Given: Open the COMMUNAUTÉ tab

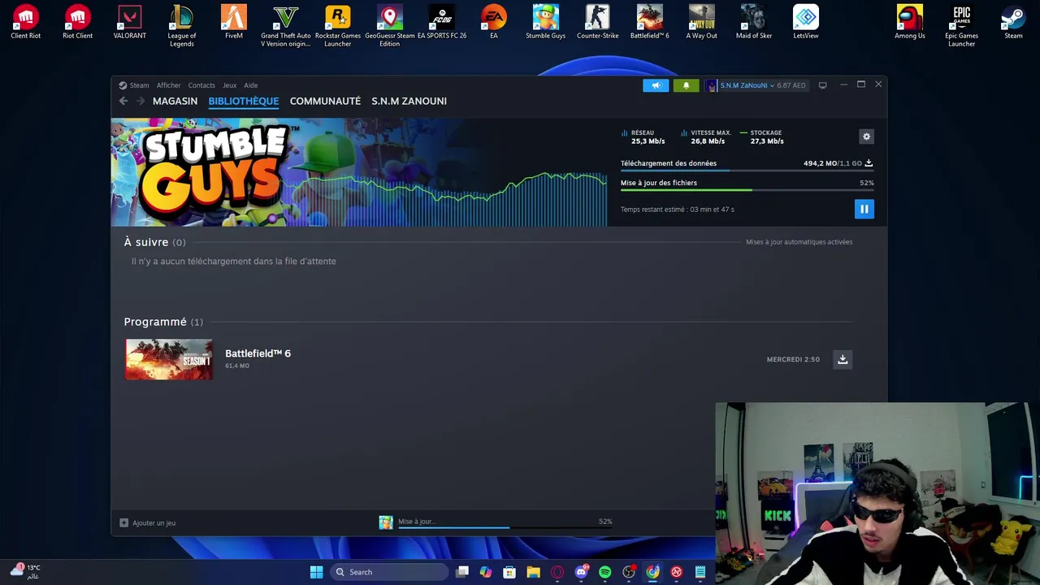Looking at the screenshot, I should click(325, 101).
